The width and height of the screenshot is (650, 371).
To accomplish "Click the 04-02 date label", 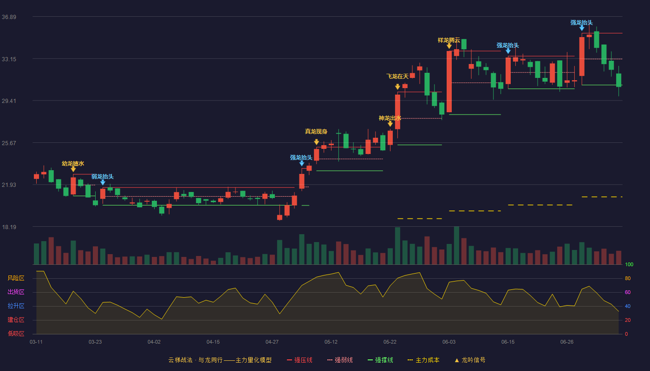I will (154, 342).
